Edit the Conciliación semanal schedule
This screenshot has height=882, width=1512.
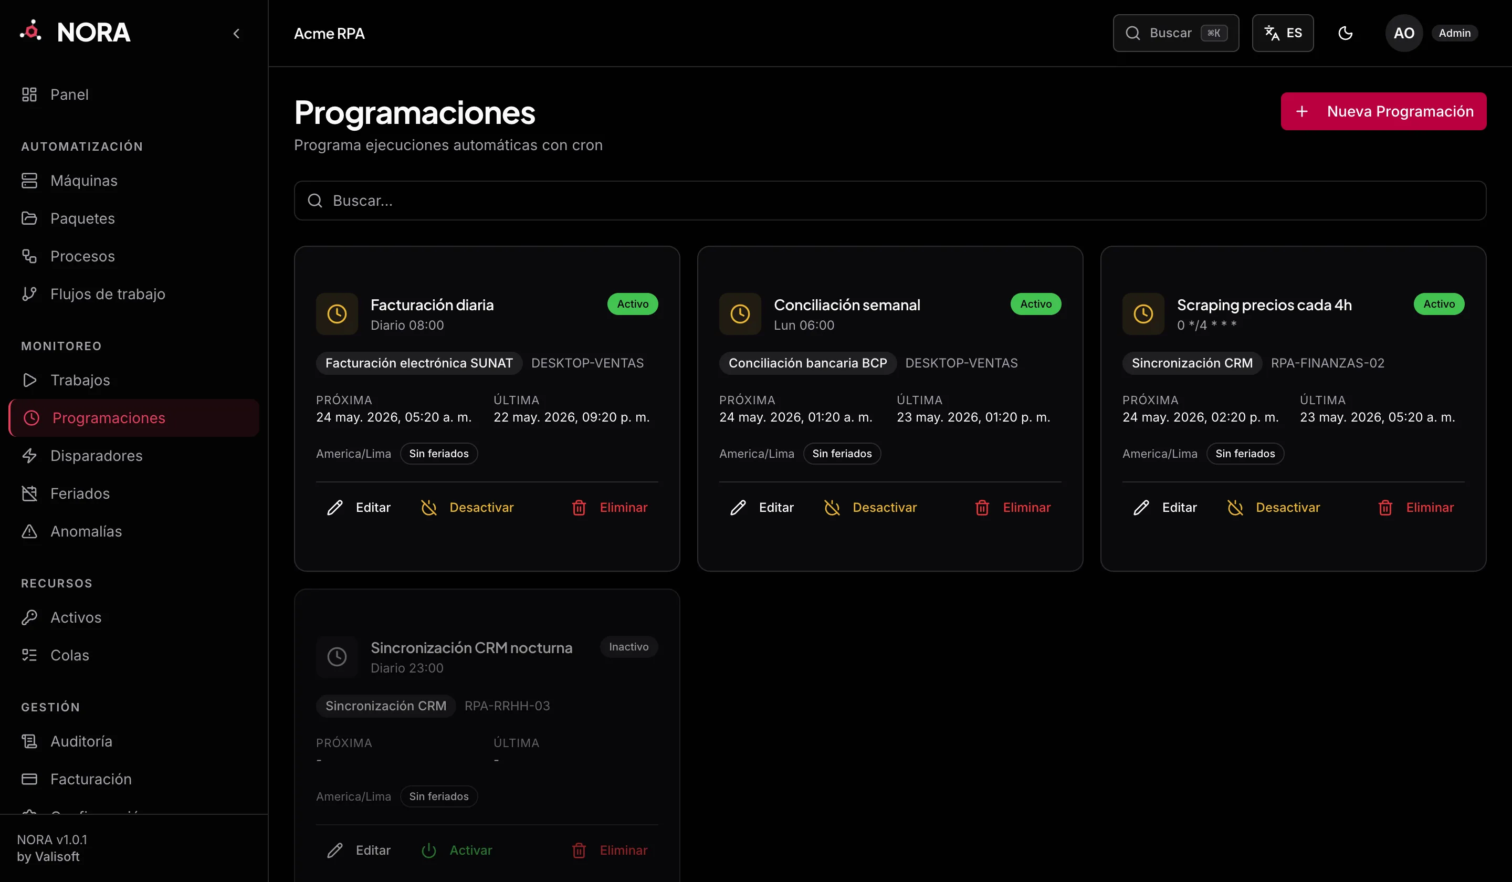click(x=762, y=508)
